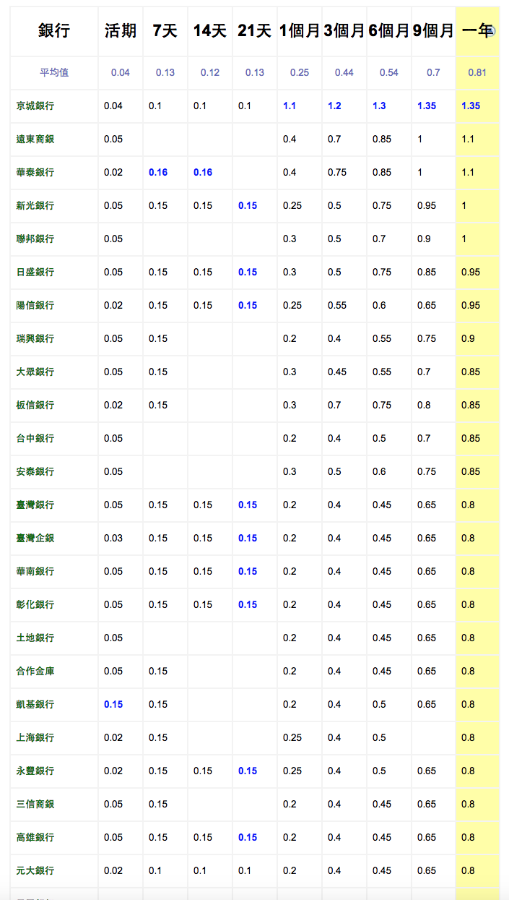Sort by the 21天 column header
The height and width of the screenshot is (900, 509).
click(x=255, y=30)
